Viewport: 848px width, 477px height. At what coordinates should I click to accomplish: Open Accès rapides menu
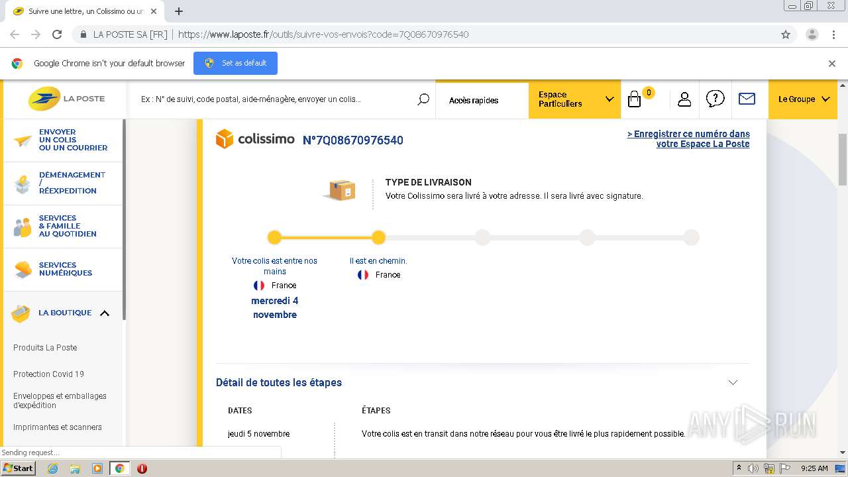coord(474,100)
